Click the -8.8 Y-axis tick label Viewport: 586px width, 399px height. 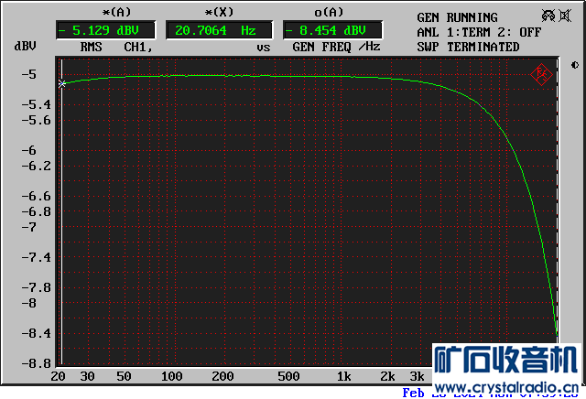click(37, 363)
